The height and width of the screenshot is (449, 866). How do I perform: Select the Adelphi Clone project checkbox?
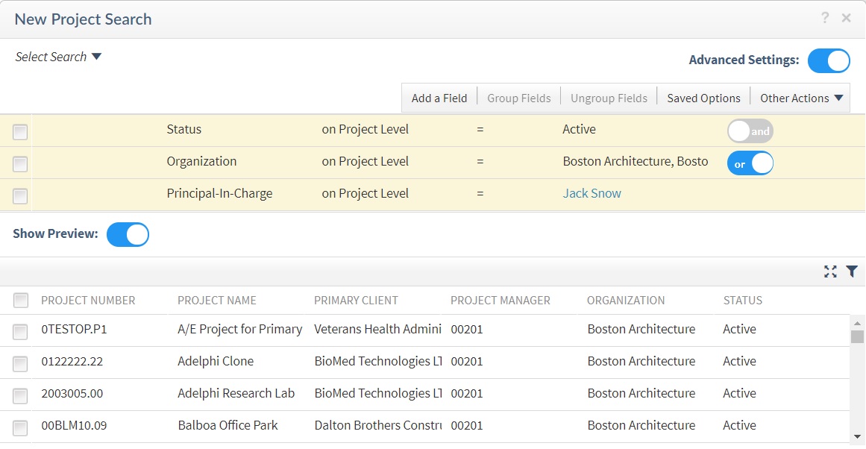point(21,363)
